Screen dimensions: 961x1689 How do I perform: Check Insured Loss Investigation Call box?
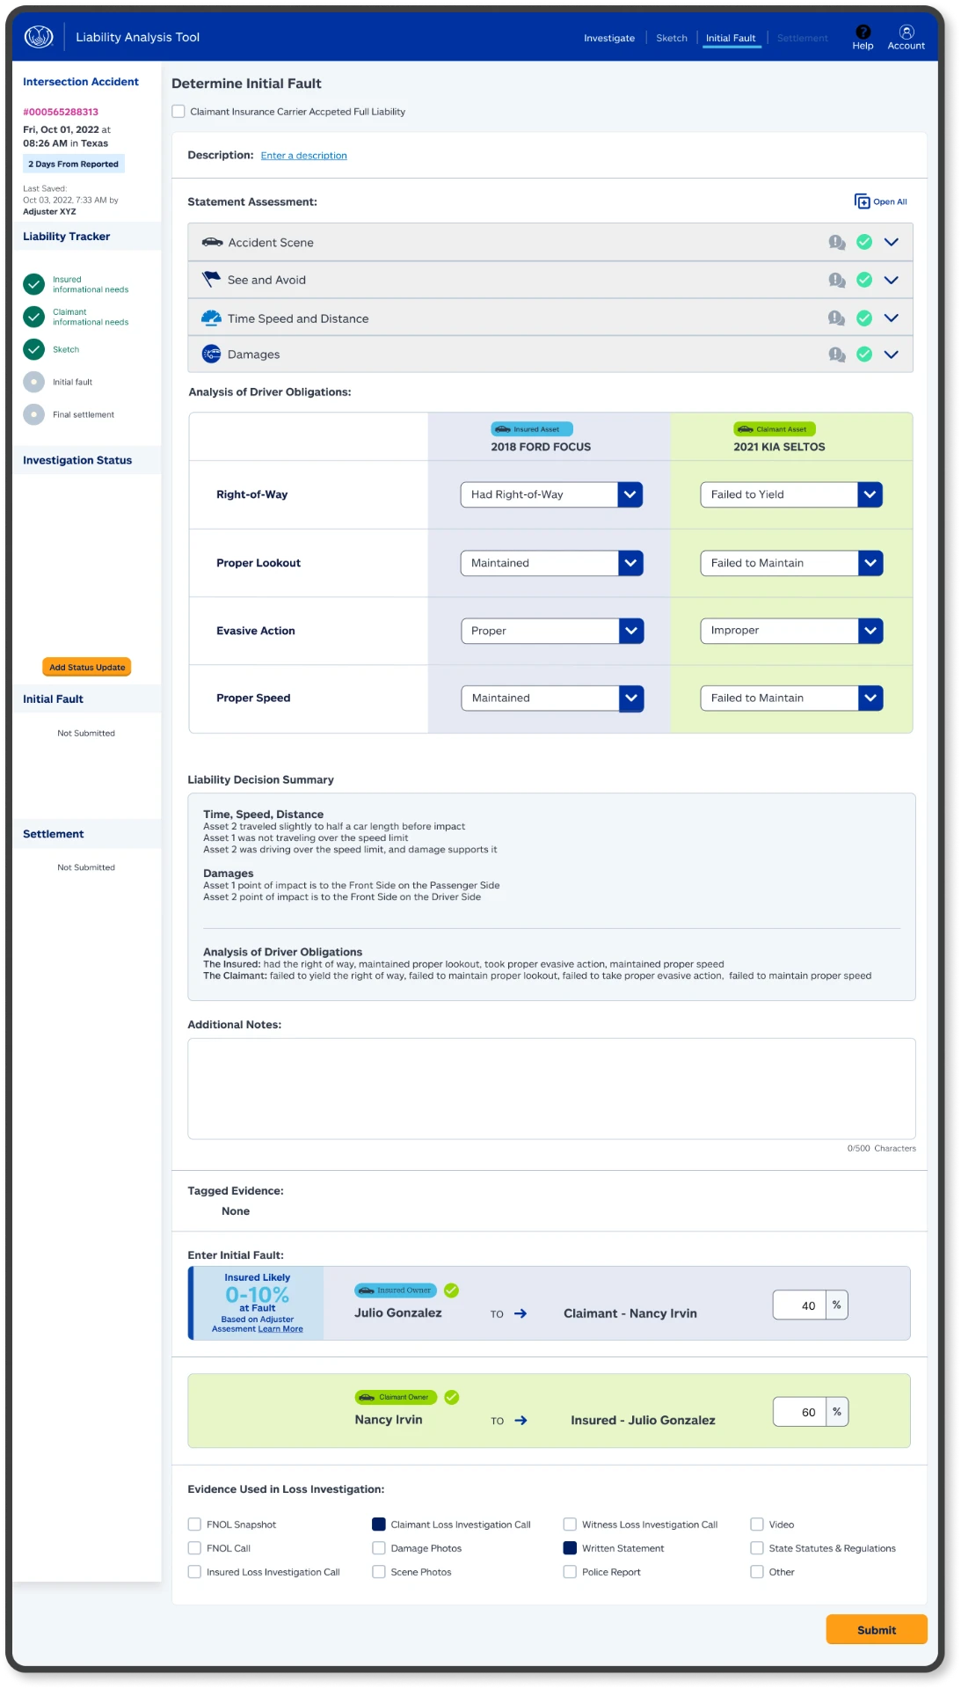(x=194, y=1572)
